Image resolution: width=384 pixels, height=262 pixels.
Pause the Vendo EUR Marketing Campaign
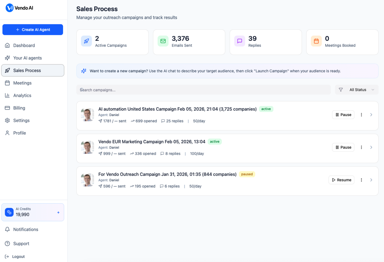click(343, 147)
